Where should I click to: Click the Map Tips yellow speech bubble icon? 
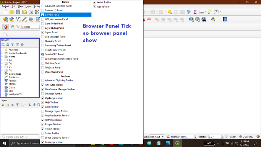pyautogui.click(x=210, y=12)
